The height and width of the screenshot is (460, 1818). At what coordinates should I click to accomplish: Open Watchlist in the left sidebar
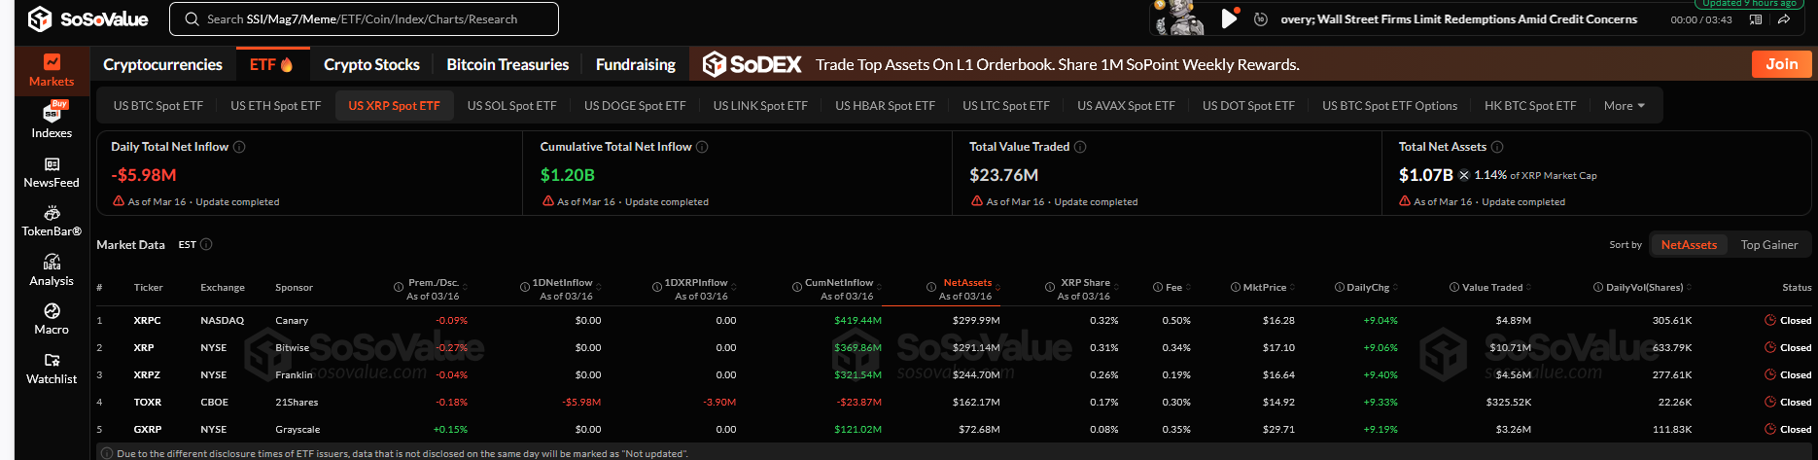click(52, 369)
